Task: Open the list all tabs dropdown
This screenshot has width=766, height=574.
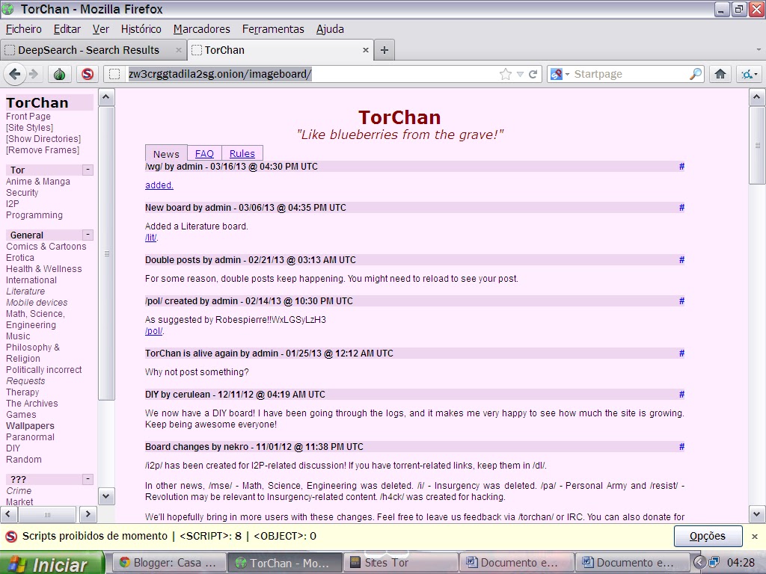Action: 759,50
